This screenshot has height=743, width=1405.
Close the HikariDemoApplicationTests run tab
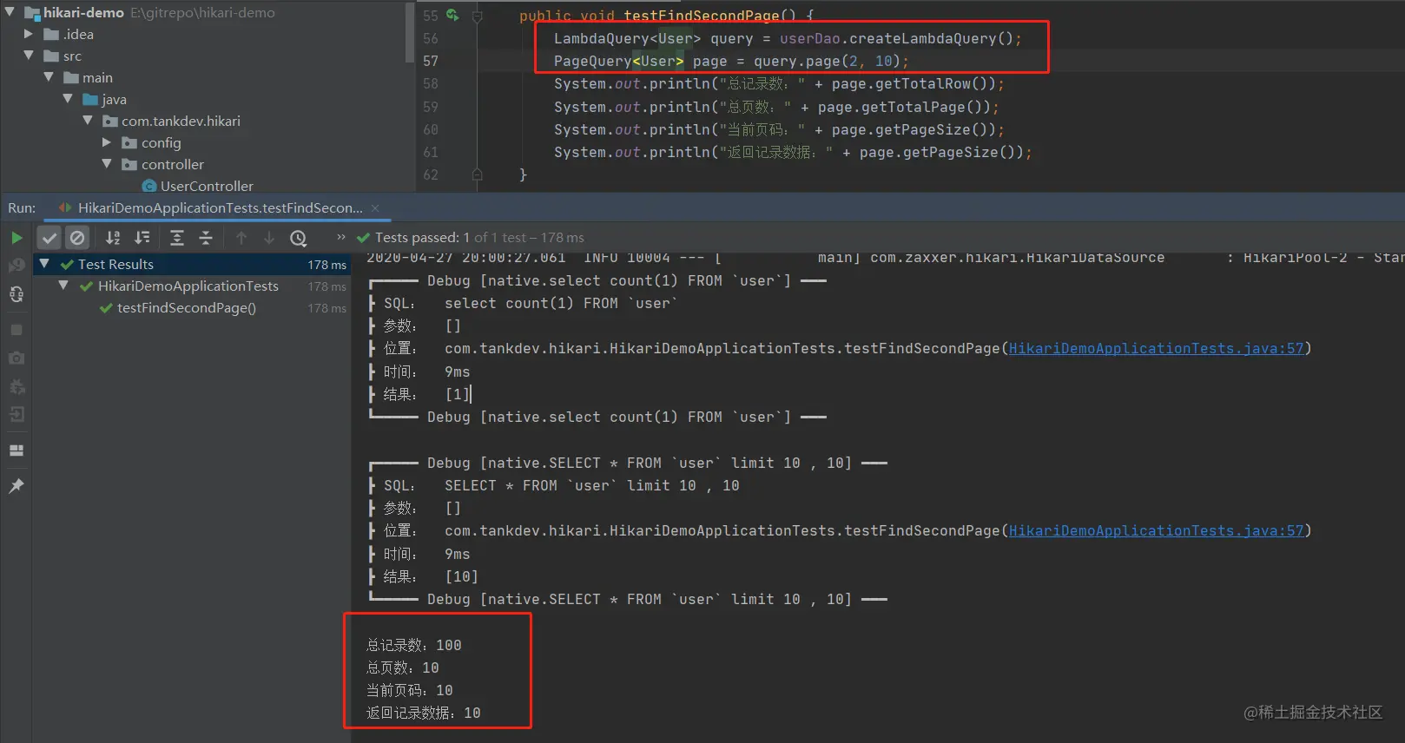[375, 207]
